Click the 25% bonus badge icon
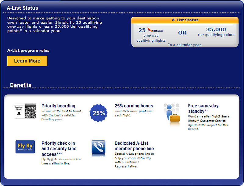The width and height of the screenshot is (244, 186). pos(99,113)
